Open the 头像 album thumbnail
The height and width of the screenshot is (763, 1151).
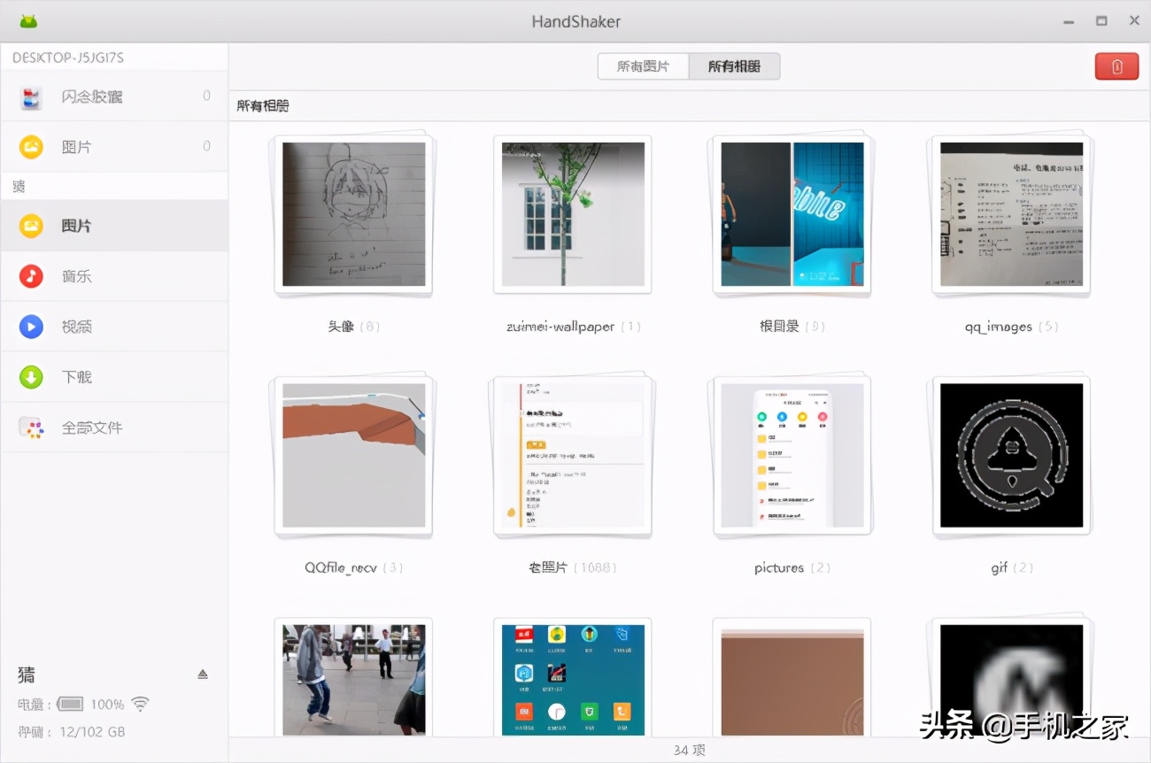(353, 214)
